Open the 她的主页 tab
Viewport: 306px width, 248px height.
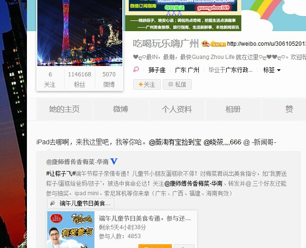(64, 109)
